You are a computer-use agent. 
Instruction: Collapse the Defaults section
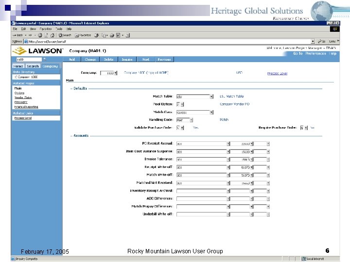click(x=71, y=88)
